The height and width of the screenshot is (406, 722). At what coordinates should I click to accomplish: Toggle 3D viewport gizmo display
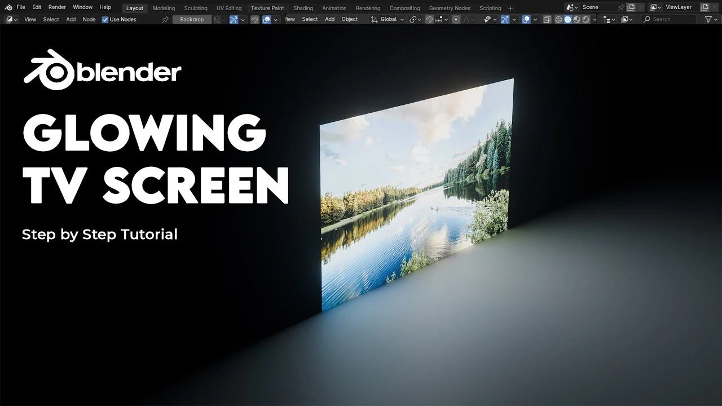point(505,19)
